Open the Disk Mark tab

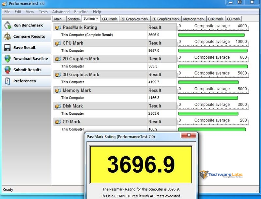pyautogui.click(x=216, y=19)
